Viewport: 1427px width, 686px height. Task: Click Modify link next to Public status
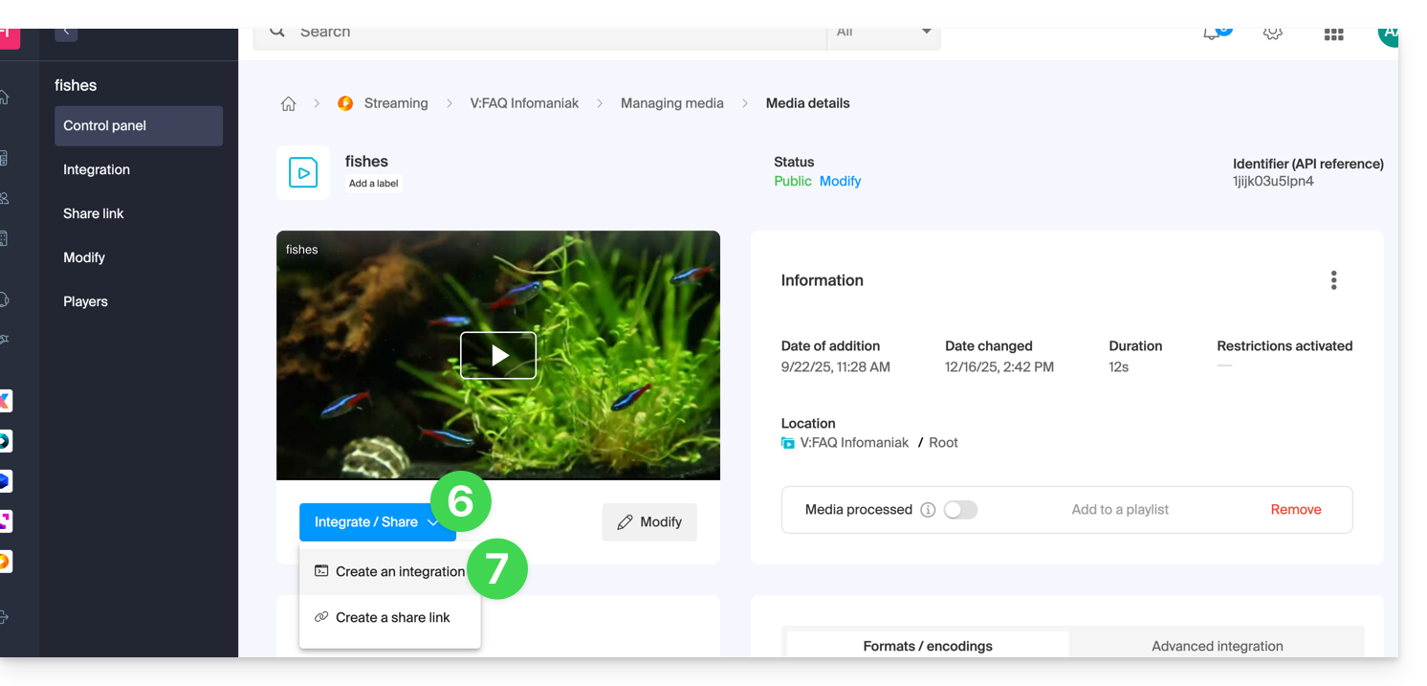point(840,181)
